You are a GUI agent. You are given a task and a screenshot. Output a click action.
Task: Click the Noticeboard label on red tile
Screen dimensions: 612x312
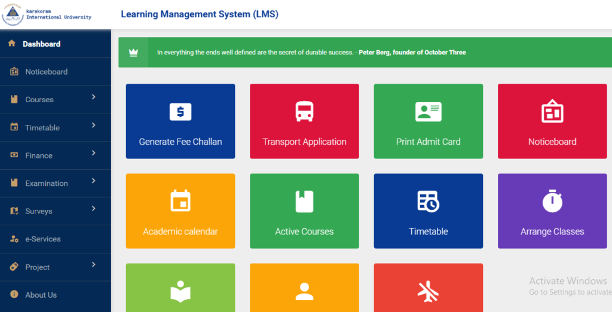pyautogui.click(x=552, y=142)
